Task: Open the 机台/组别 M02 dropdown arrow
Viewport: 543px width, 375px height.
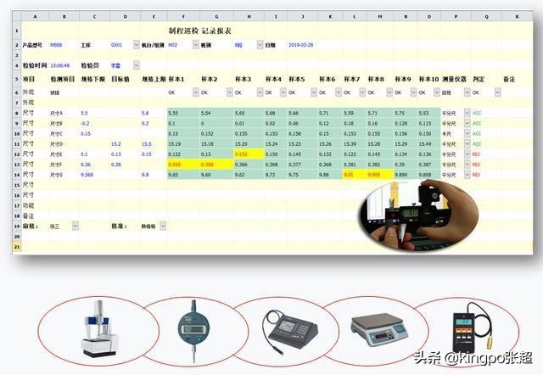Action: coord(196,44)
